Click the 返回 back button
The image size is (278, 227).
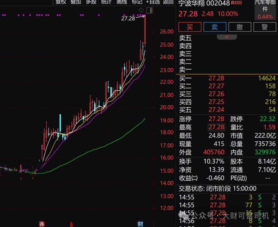[168, 2]
